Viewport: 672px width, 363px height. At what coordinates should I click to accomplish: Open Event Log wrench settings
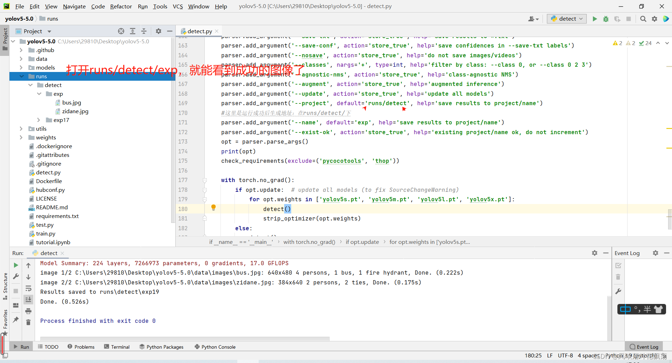click(x=618, y=291)
